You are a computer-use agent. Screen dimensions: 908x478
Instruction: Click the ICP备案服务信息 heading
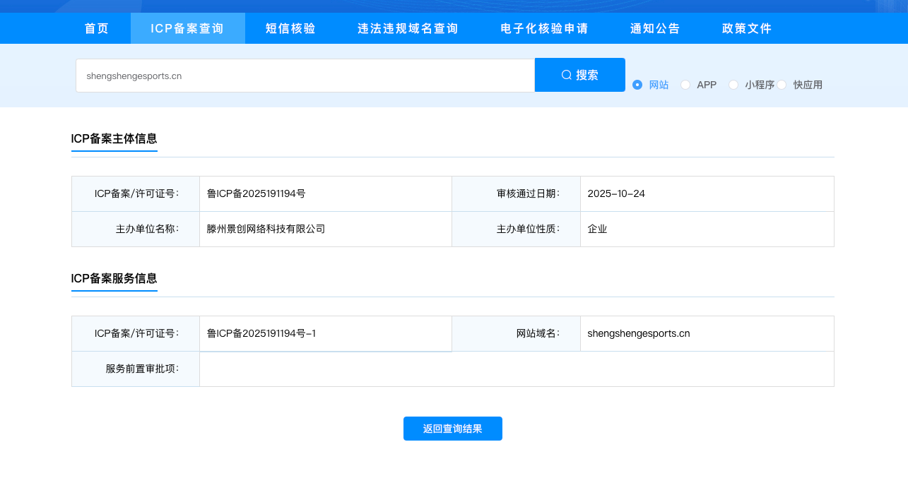coord(114,278)
